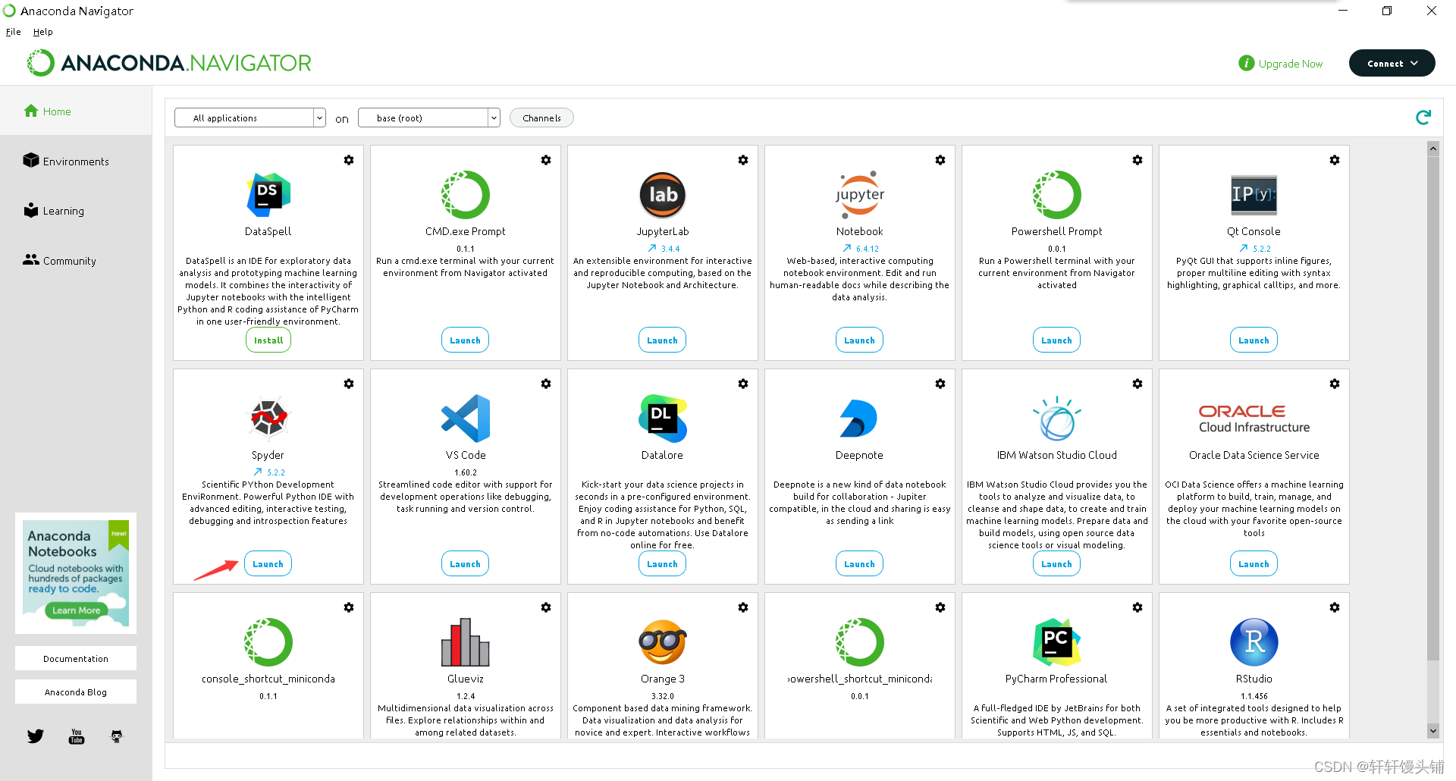The image size is (1456, 781).
Task: Click the JupyterLab lab logo icon
Action: point(663,195)
